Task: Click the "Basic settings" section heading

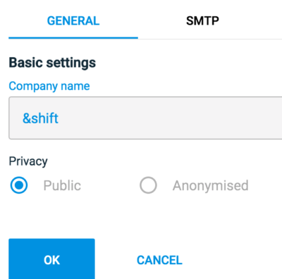Action: click(52, 63)
